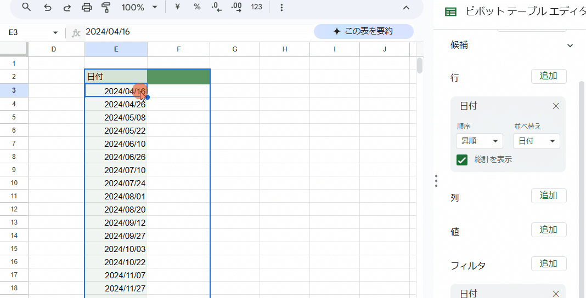
Task: Click cell with 2024/04/26
Action: point(116,105)
